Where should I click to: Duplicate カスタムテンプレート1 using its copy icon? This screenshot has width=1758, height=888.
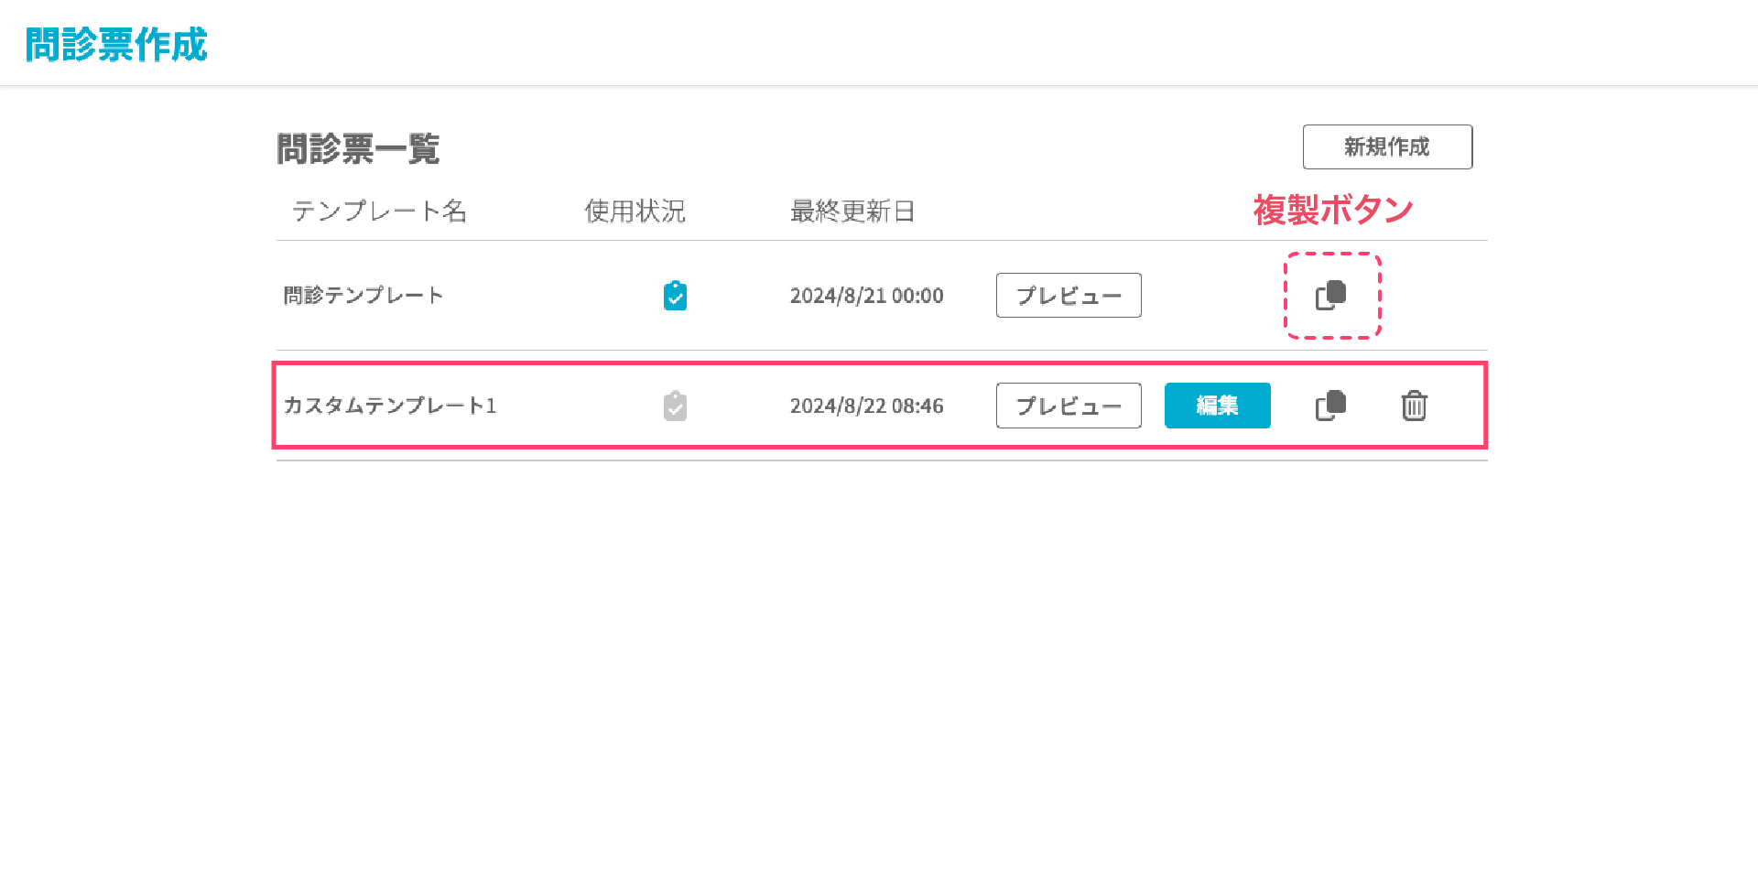point(1330,406)
